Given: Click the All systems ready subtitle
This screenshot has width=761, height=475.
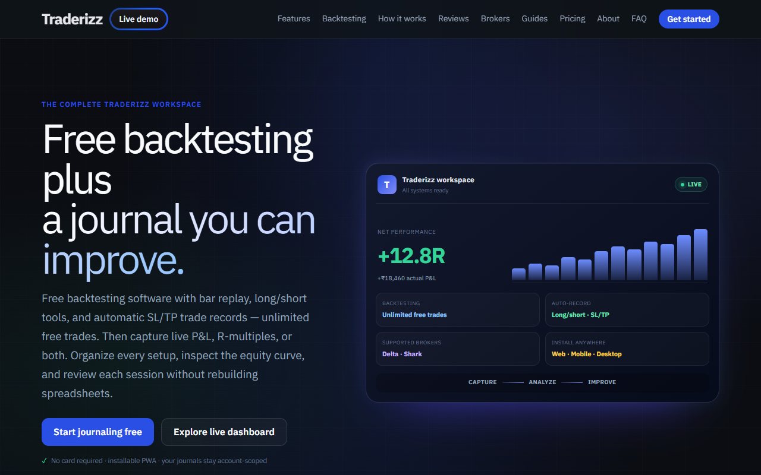Looking at the screenshot, I should tap(425, 191).
